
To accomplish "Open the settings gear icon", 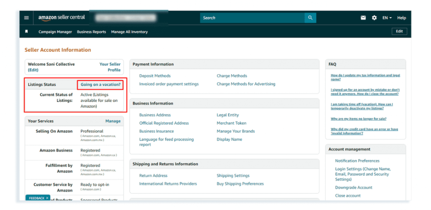I will coord(374,18).
